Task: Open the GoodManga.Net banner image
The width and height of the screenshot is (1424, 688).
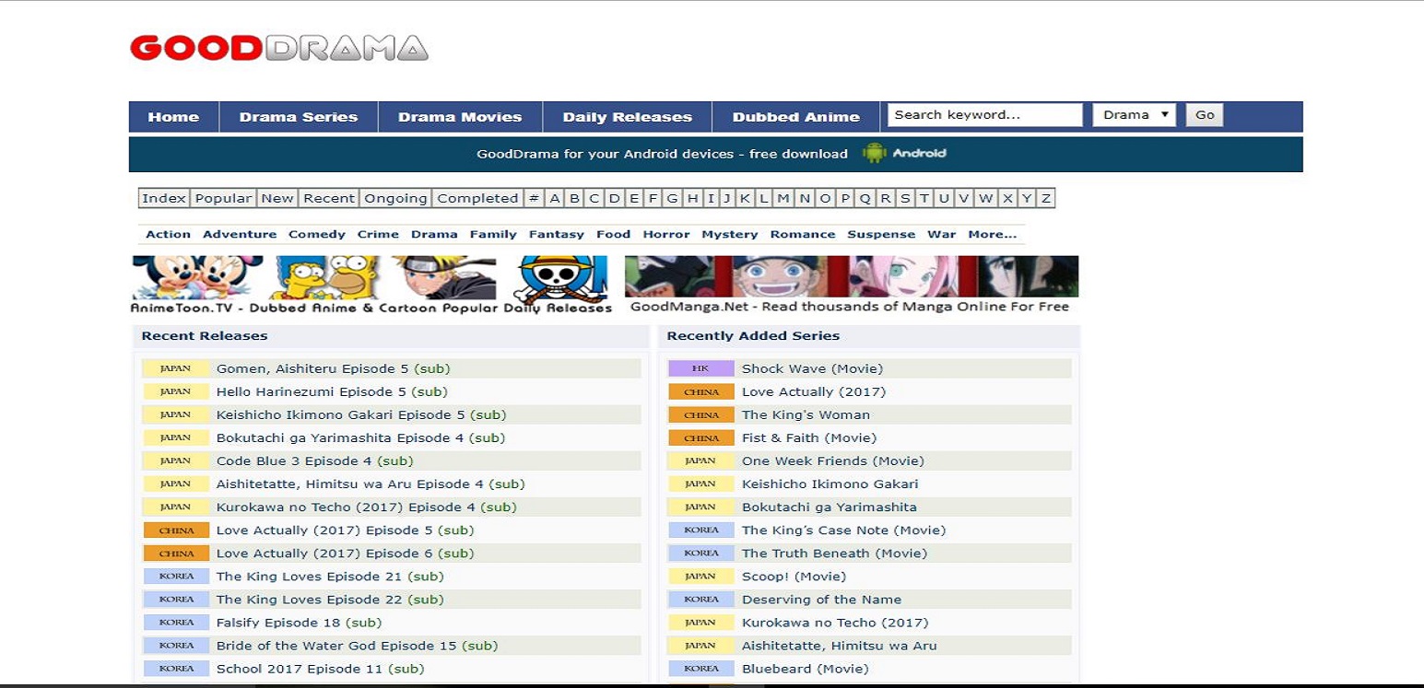Action: click(852, 286)
